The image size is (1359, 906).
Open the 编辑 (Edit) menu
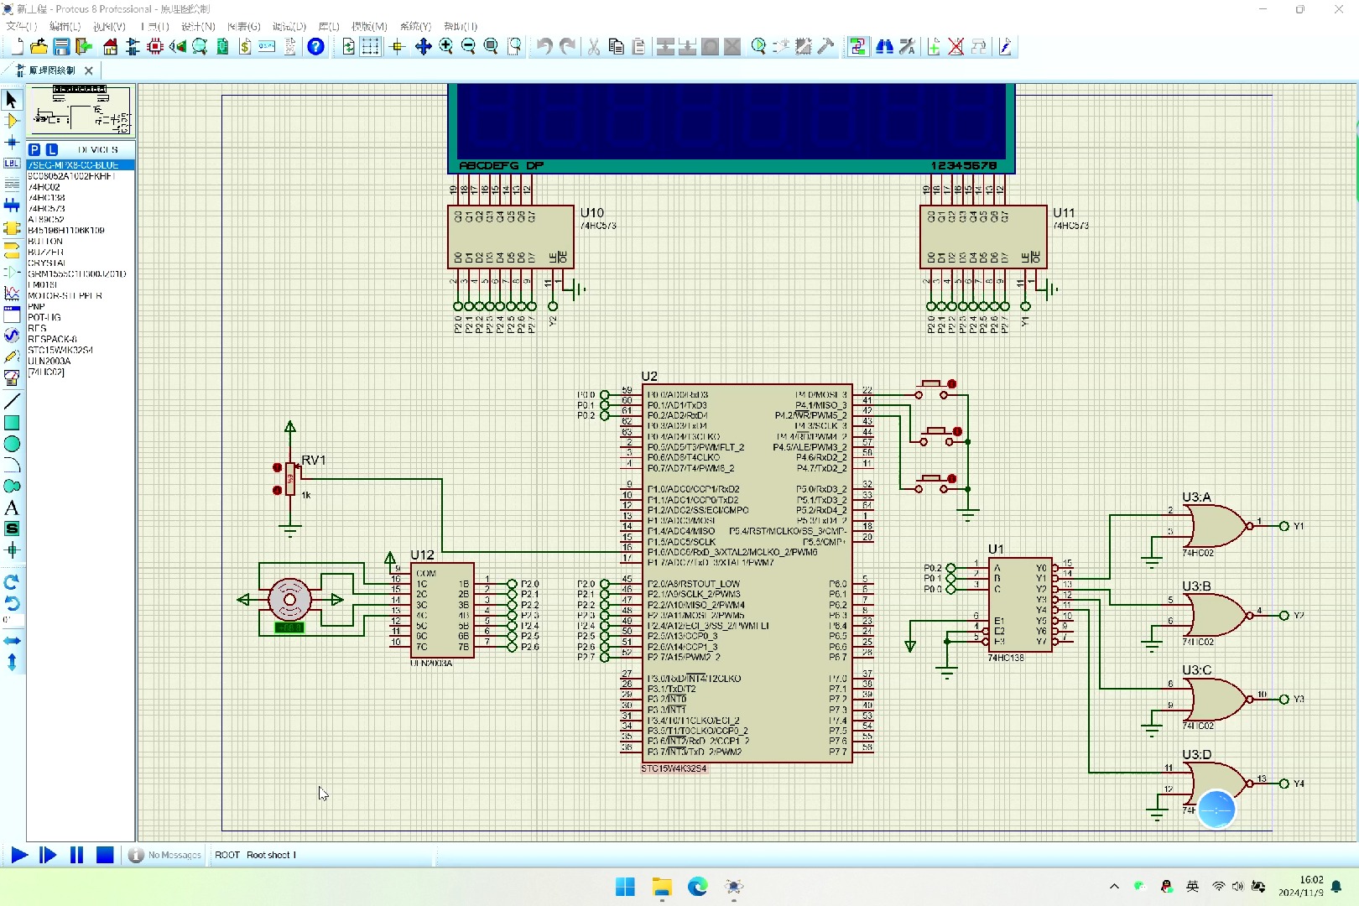65,27
